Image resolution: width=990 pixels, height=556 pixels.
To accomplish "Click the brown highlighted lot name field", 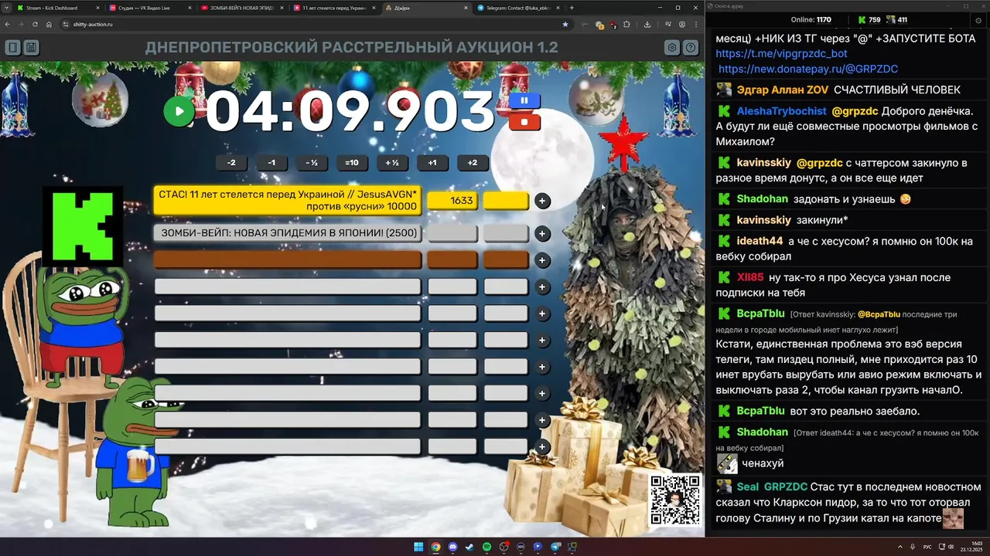I will click(x=288, y=260).
